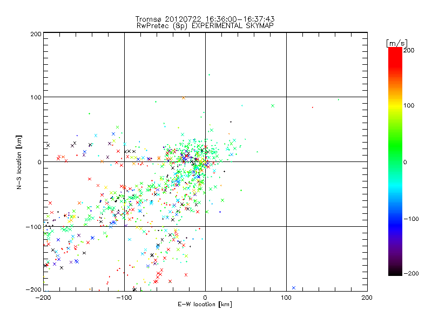Click the 'E-W location [km]' axis label
The height and width of the screenshot is (324, 432).
[205, 304]
